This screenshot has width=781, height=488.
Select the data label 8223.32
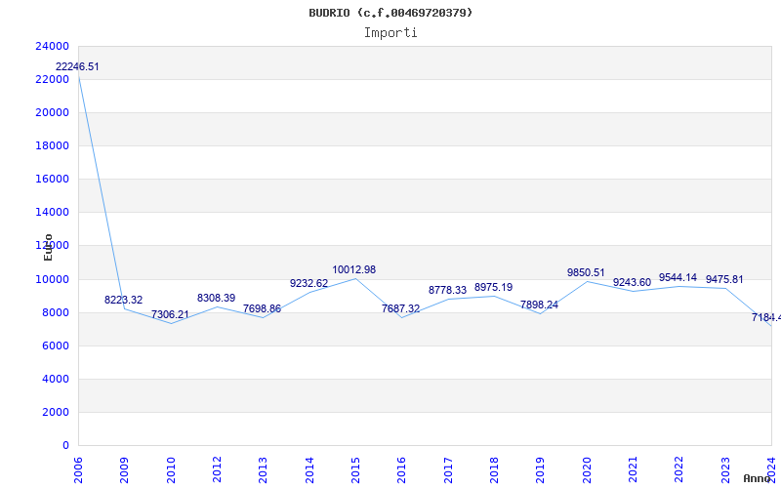pos(124,300)
